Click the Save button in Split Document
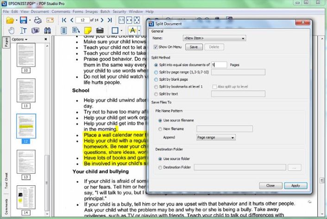 pos(194,47)
